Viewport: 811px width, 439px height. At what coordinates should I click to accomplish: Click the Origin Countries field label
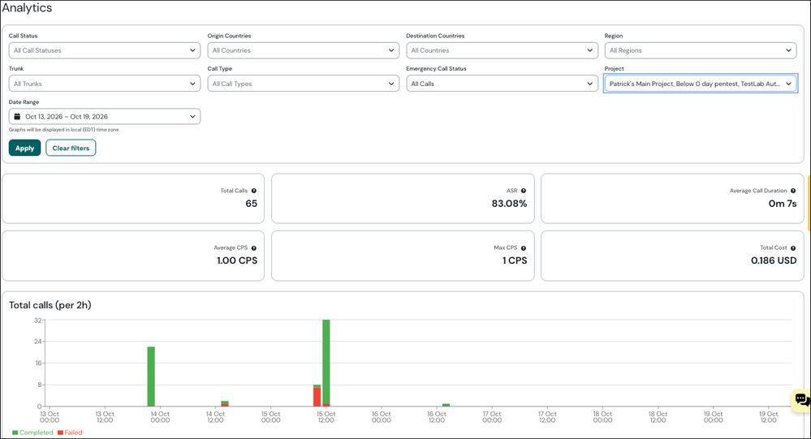pos(229,36)
